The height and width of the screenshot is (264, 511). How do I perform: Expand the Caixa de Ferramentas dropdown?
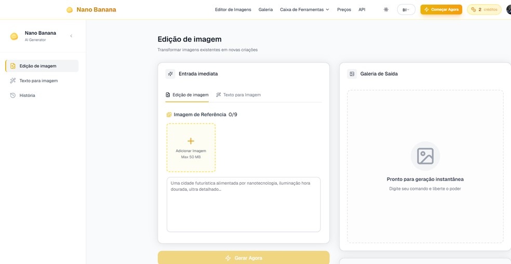click(x=305, y=10)
